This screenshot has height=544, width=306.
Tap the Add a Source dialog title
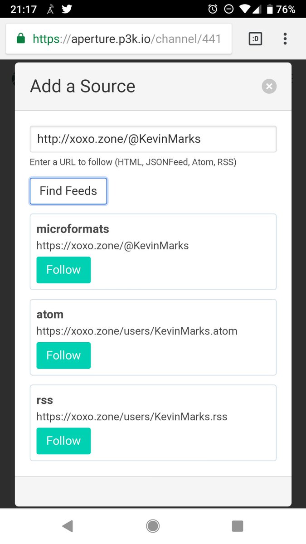[83, 86]
